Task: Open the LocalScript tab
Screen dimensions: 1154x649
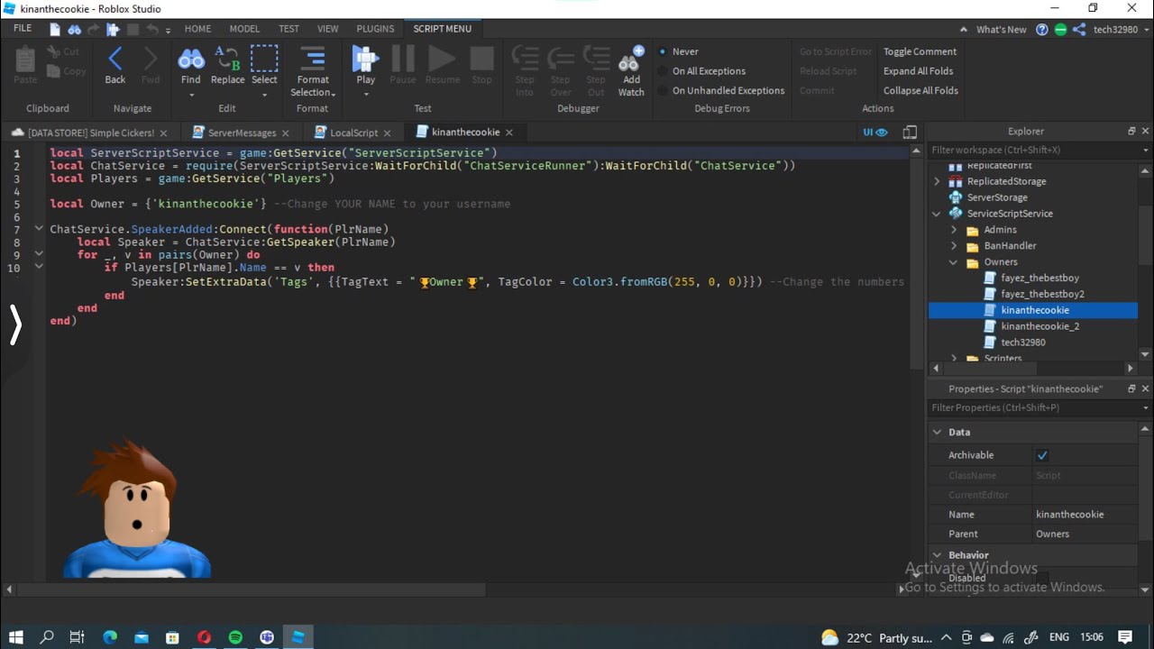Action: [353, 133]
